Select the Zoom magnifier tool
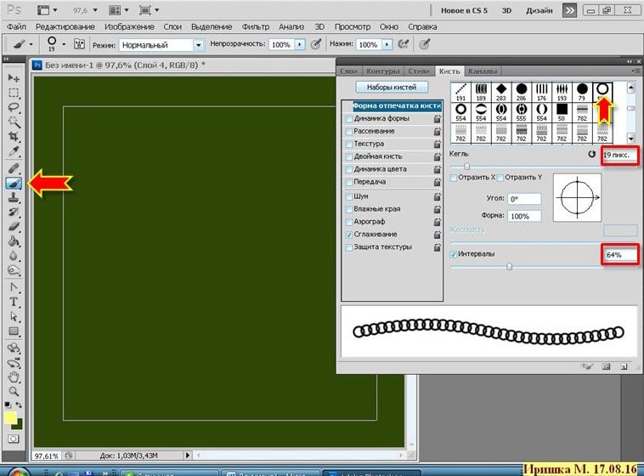The image size is (644, 476). [14, 391]
